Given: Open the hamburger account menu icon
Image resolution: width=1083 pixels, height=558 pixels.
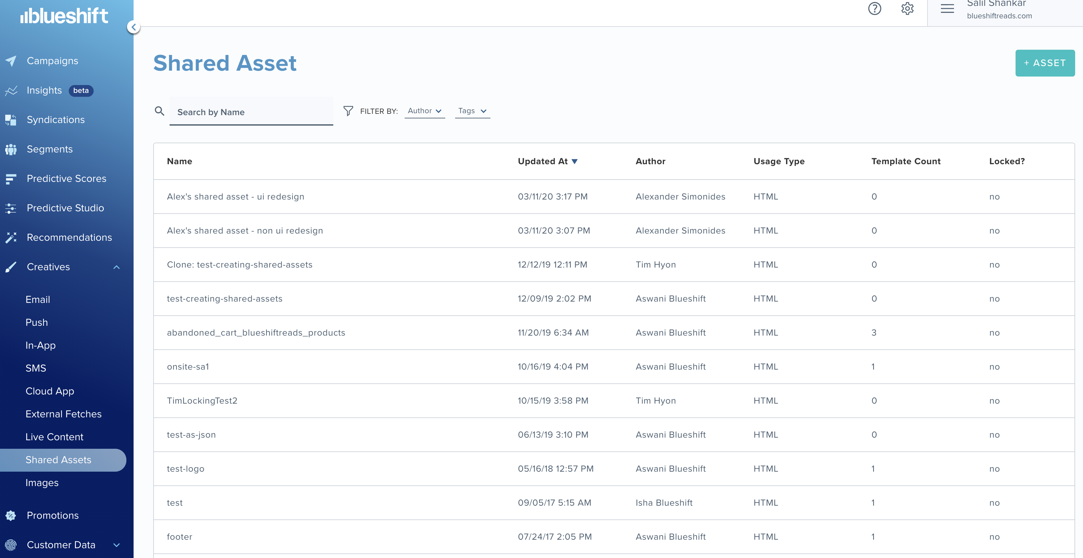Looking at the screenshot, I should (947, 9).
